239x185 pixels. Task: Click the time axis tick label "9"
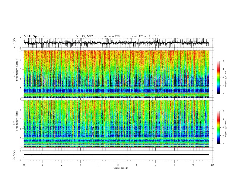193,165
